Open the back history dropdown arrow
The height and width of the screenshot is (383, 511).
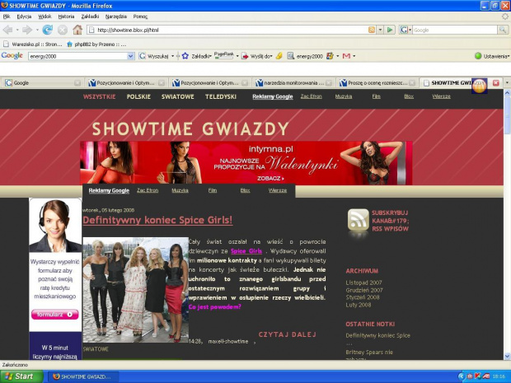coord(17,30)
